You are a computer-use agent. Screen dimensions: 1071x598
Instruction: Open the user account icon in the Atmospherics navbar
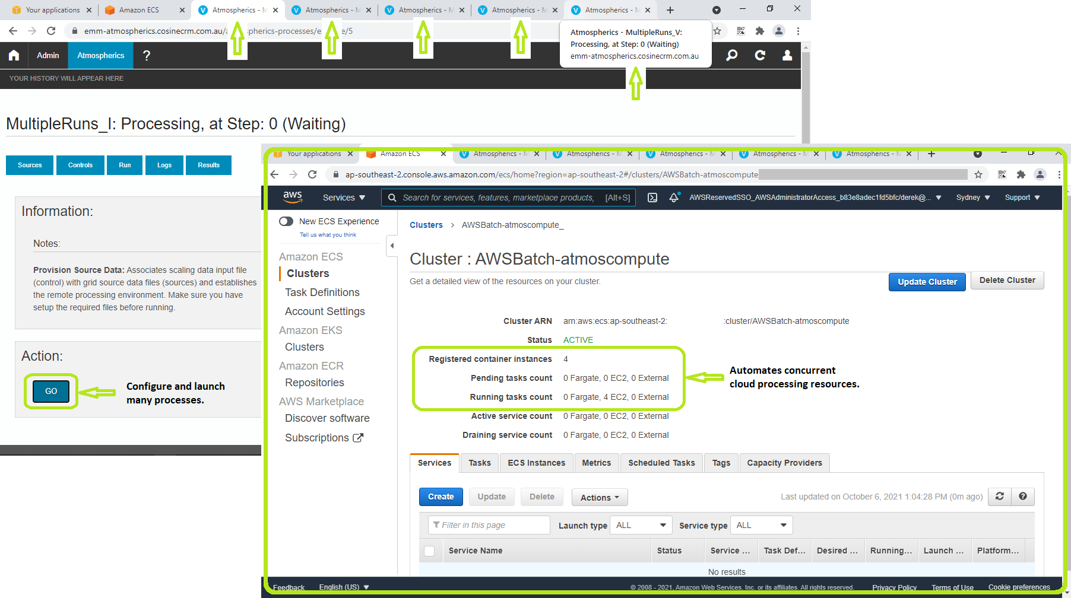pyautogui.click(x=787, y=55)
